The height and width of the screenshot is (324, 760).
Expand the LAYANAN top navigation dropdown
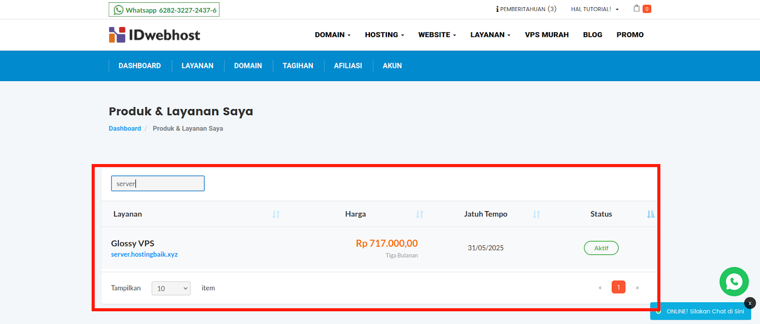[490, 35]
